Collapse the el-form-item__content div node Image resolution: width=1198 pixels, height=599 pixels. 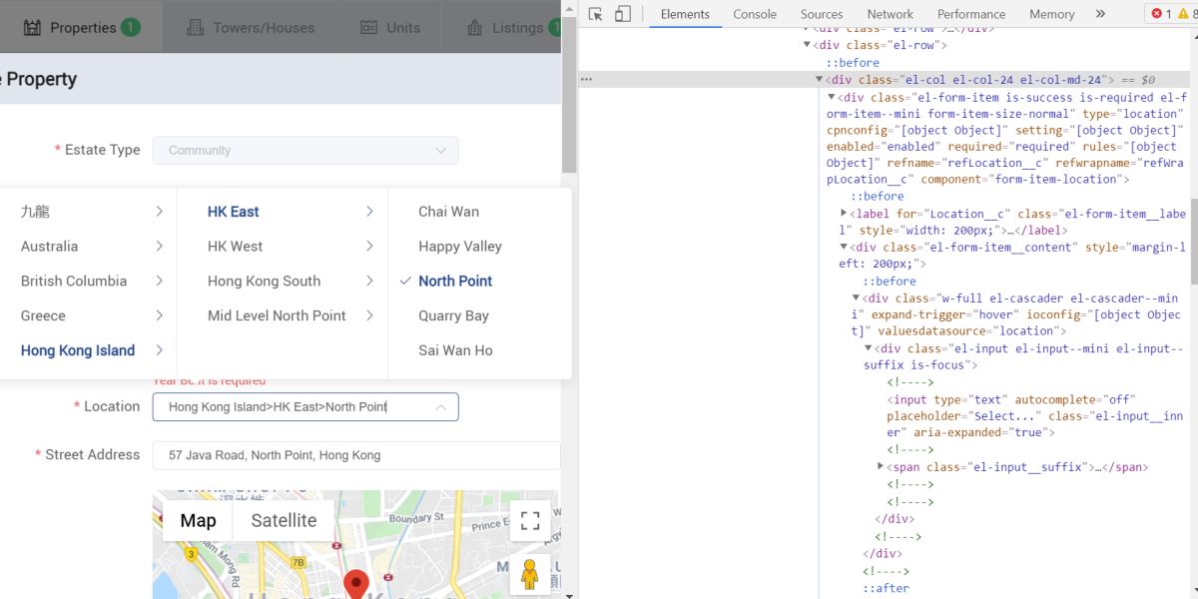click(844, 247)
